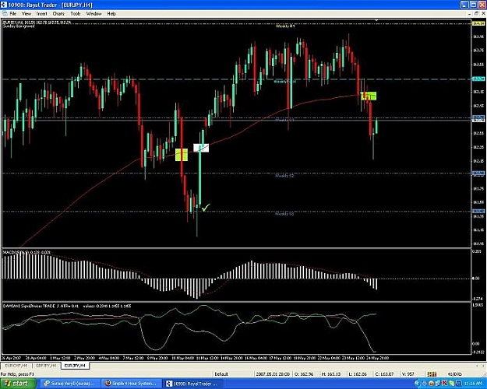Click the Weekly S2 line label
Viewport: 487px width, 389px height.
click(284, 176)
